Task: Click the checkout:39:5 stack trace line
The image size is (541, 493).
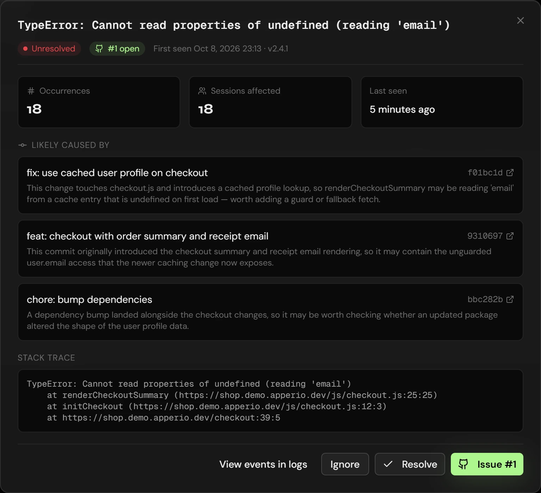Action: [163, 418]
